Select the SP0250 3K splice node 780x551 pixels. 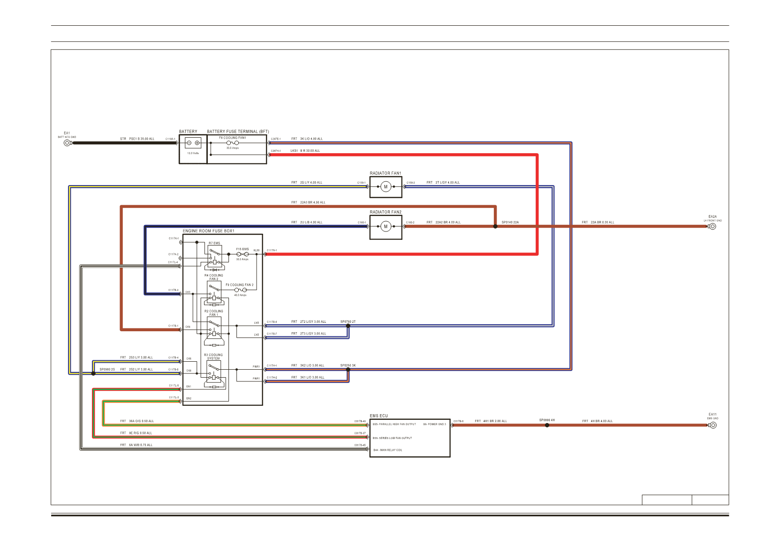348,370
